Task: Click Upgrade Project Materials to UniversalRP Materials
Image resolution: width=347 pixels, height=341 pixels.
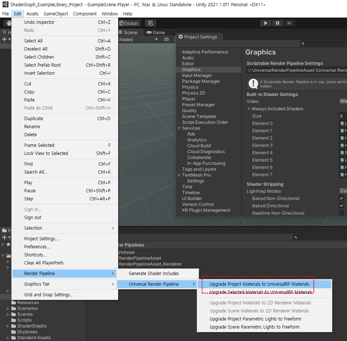Action: pos(264,284)
